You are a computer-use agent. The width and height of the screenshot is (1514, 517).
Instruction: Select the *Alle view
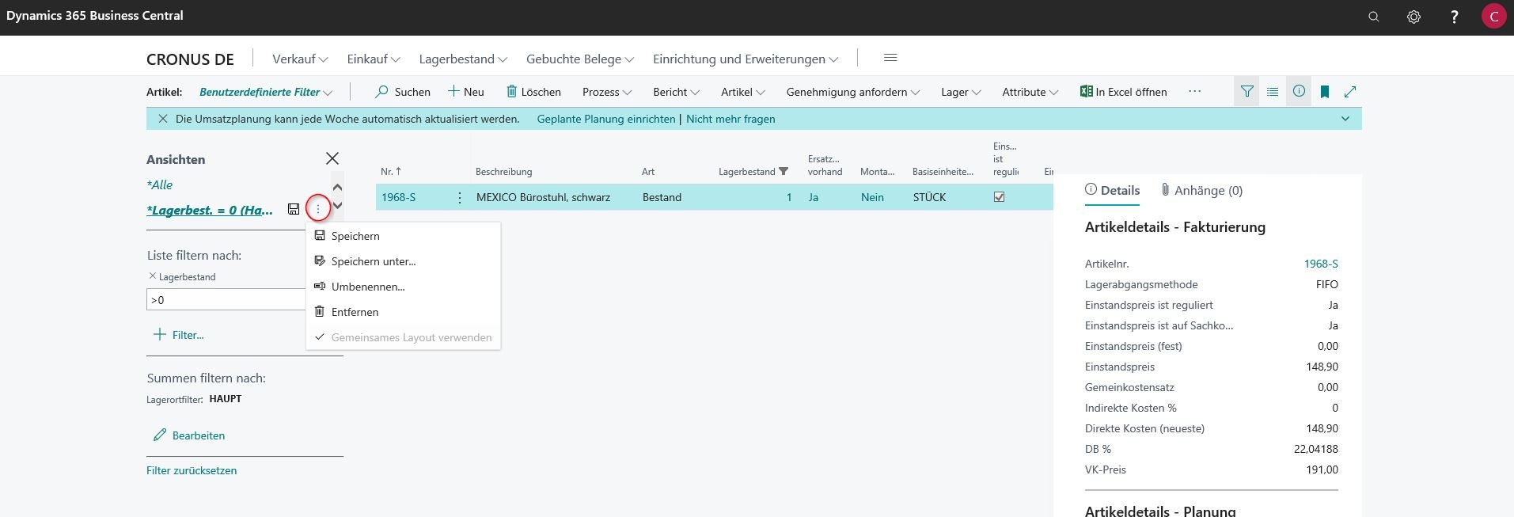[159, 184]
